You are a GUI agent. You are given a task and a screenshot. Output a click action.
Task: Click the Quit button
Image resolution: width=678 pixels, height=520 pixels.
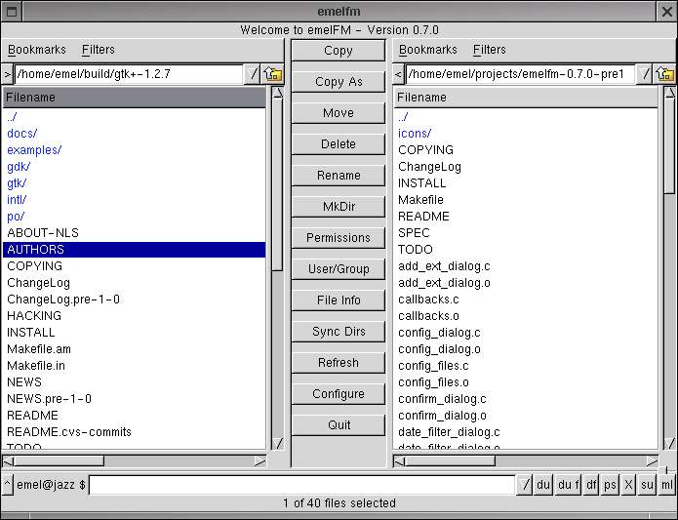tap(339, 425)
